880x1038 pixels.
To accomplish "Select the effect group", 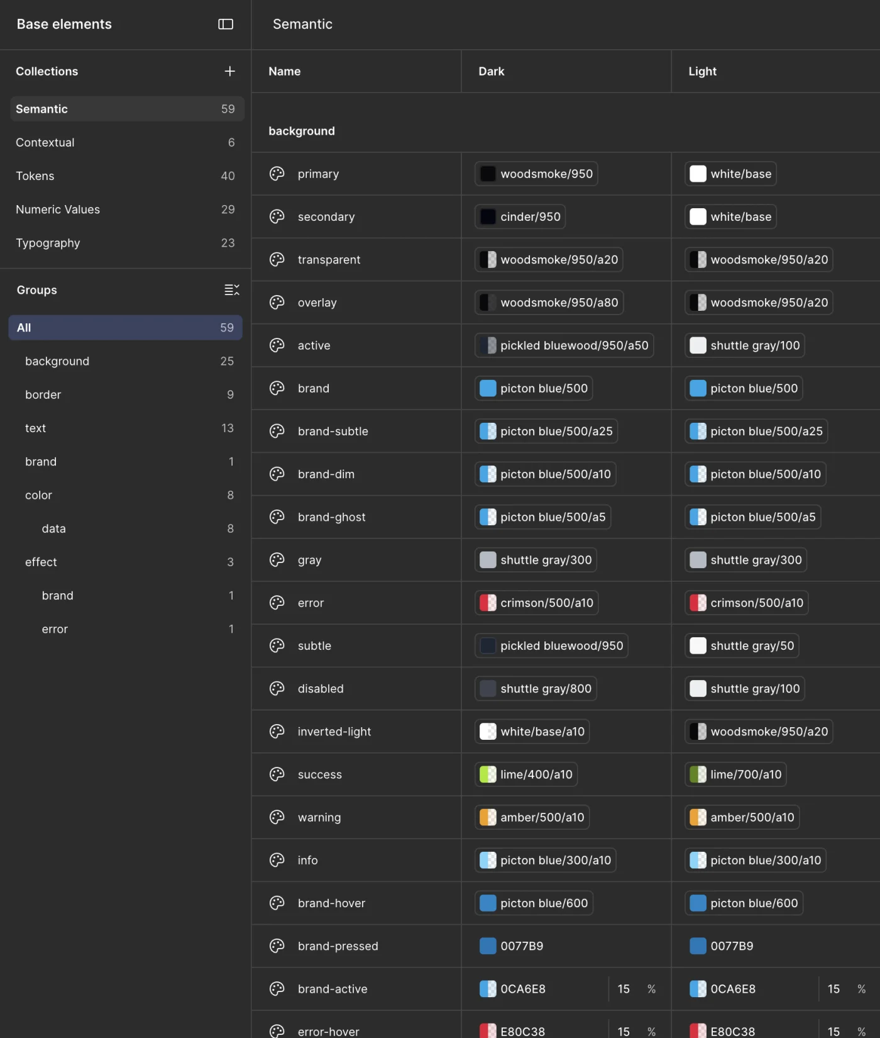I will 126,562.
